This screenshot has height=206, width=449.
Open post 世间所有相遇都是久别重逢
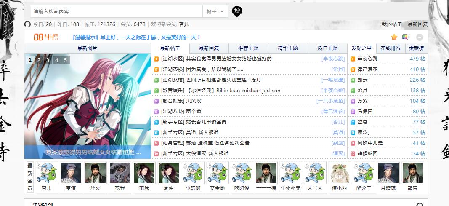pos(223,80)
